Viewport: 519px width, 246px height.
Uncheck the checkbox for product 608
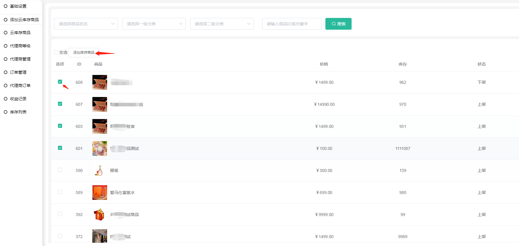click(60, 82)
